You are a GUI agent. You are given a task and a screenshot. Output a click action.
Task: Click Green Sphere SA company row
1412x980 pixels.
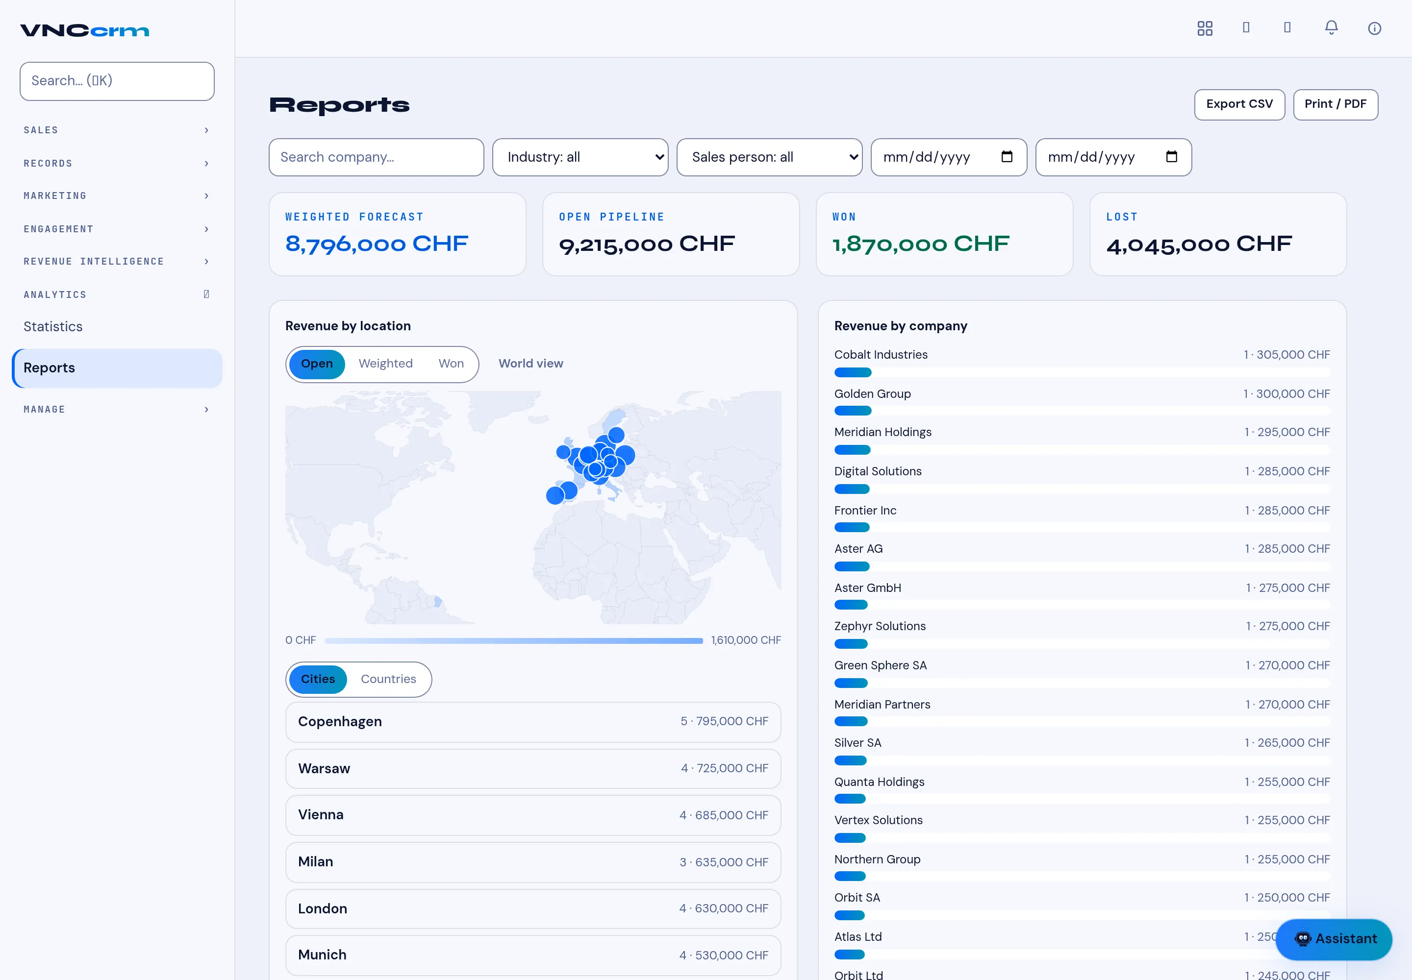pos(1082,672)
